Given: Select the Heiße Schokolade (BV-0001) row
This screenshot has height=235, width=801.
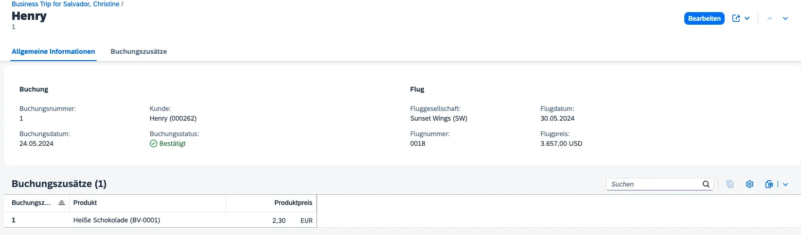Looking at the screenshot, I should (117, 220).
